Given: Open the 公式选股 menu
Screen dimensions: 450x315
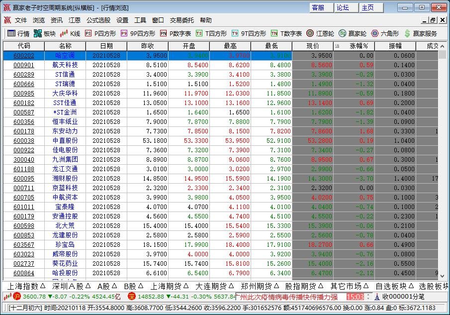Looking at the screenshot, I should click(x=99, y=20).
